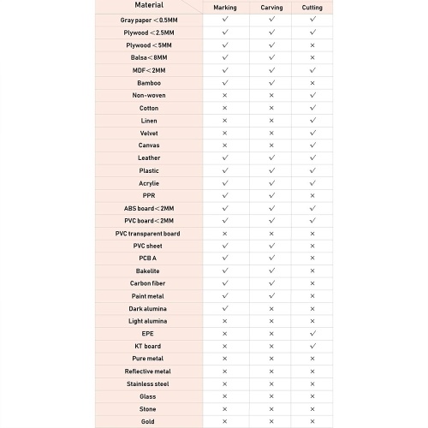Click the Marking cross for Glass

point(225,396)
